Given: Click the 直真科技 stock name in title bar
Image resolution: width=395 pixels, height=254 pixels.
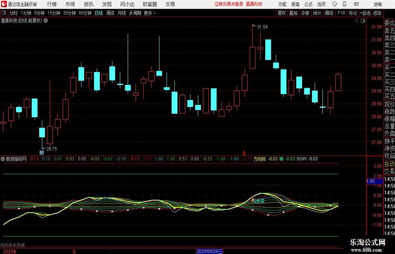Looking at the screenshot, I should [x=254, y=4].
